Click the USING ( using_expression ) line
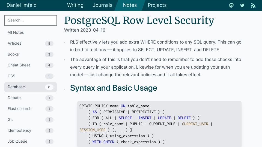The height and width of the screenshot is (147, 262). pos(121,136)
